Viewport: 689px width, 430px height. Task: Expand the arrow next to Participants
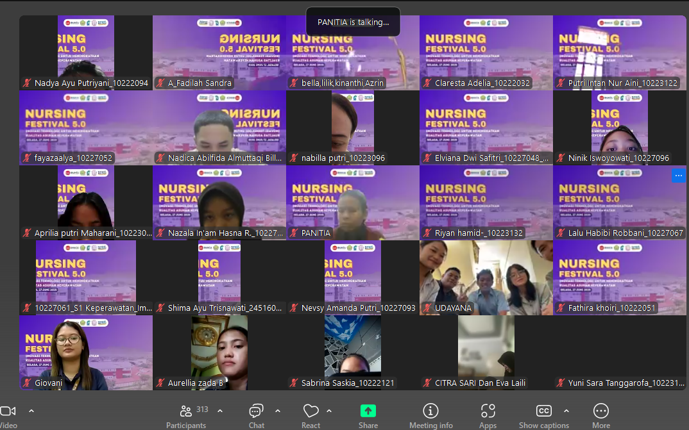pos(220,411)
